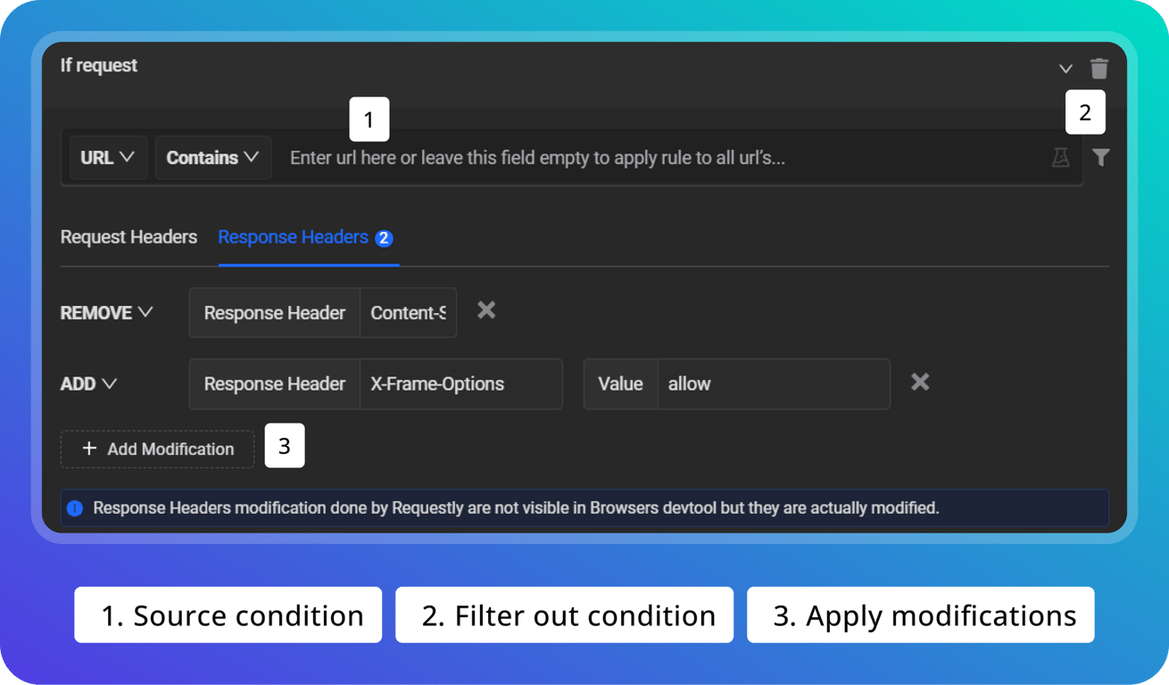
Task: Collapse the If request section via the chevron
Action: pyautogui.click(x=1065, y=68)
